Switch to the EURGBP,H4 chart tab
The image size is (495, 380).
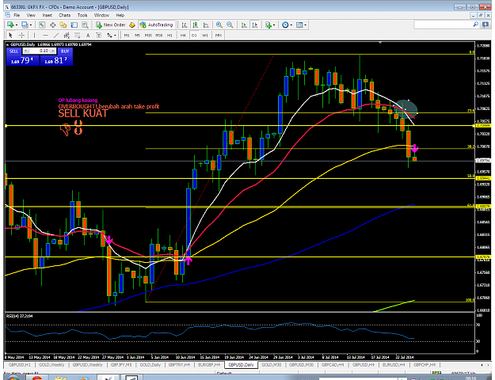point(208,365)
